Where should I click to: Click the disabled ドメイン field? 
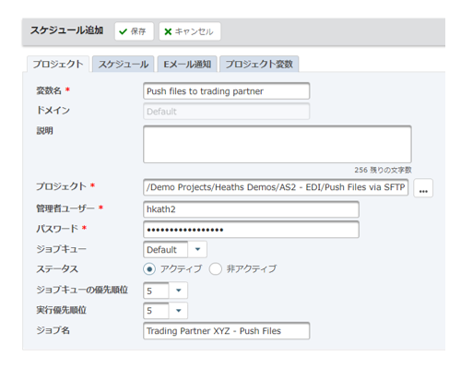coord(226,112)
